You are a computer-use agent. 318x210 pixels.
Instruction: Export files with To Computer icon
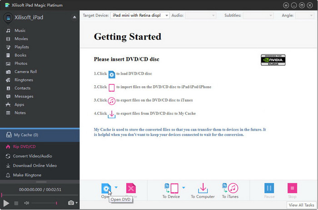coord(203,188)
